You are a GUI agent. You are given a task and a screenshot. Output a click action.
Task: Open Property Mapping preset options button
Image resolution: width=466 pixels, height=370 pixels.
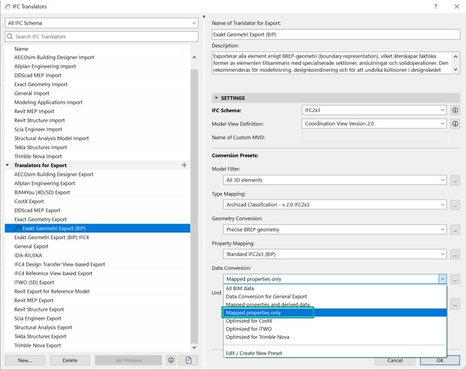click(x=455, y=254)
